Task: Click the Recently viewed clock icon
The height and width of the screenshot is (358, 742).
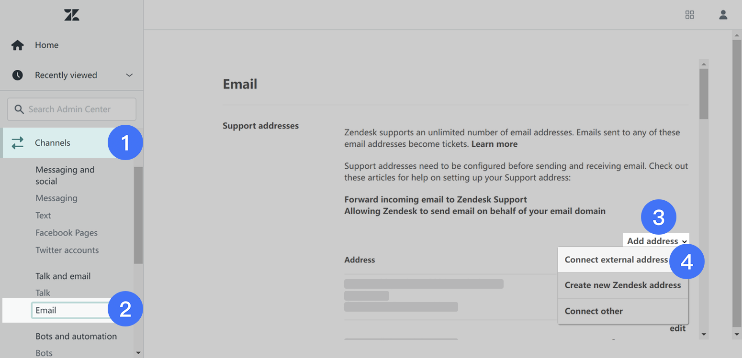Action: pyautogui.click(x=18, y=75)
